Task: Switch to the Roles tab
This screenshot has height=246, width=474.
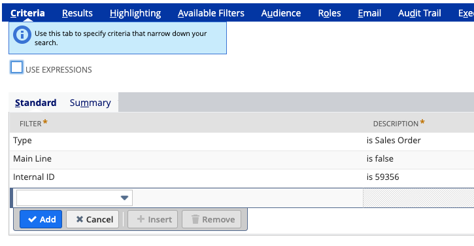Action: (x=330, y=13)
